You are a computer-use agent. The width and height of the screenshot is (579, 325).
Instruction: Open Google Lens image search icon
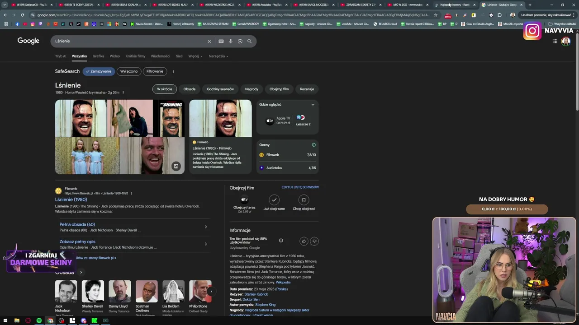(240, 41)
